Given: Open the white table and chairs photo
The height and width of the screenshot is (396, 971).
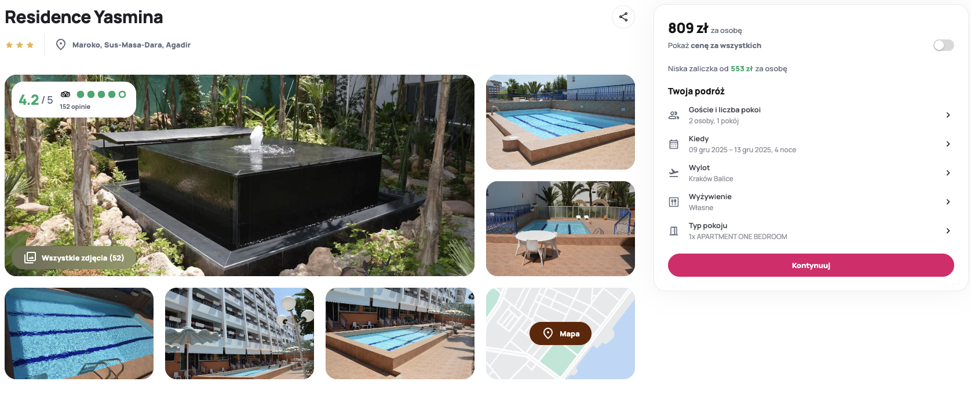Looking at the screenshot, I should [560, 229].
